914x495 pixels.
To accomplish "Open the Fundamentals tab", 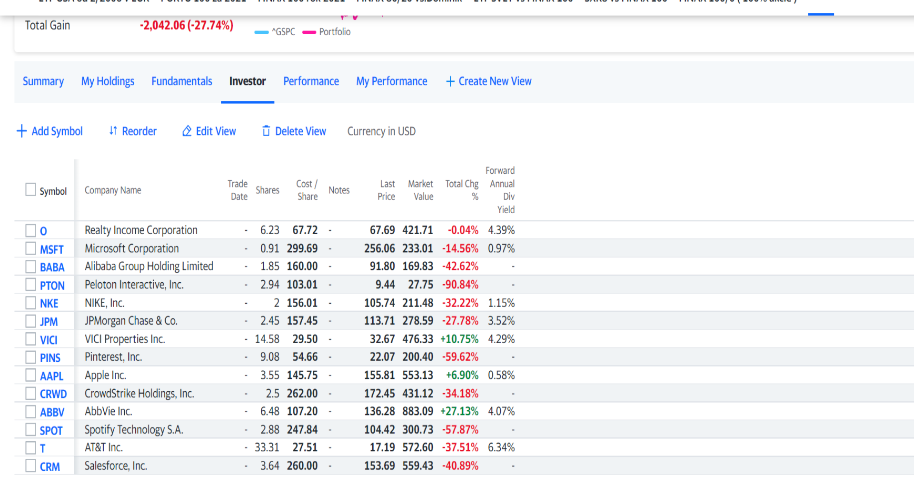I will coord(182,81).
